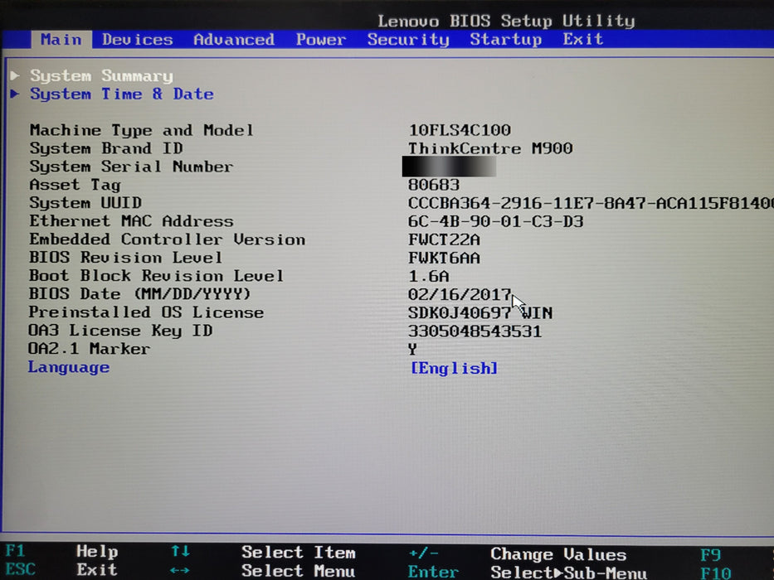The width and height of the screenshot is (774, 580).
Task: Click the F9 key hint
Action: click(x=711, y=555)
